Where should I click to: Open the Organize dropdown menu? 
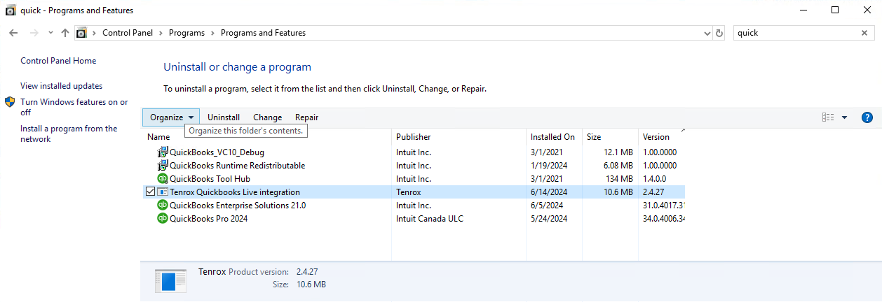[171, 117]
